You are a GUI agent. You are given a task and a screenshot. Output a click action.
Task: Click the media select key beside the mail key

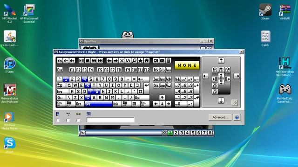tap(156, 61)
